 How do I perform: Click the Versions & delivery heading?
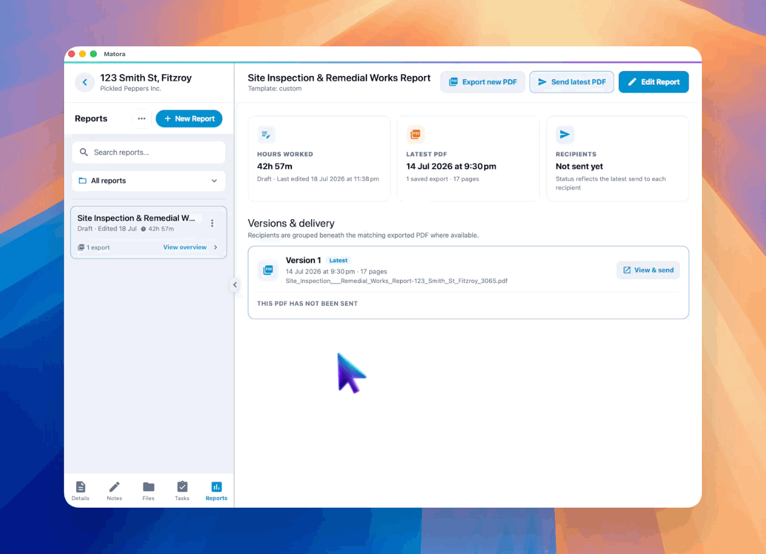coord(291,223)
